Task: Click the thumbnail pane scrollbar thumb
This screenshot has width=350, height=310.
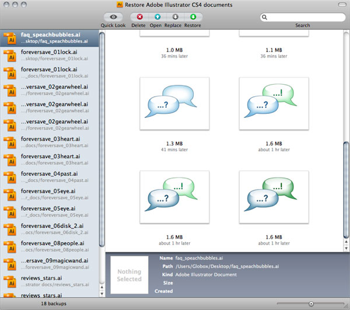Action: pos(346,190)
